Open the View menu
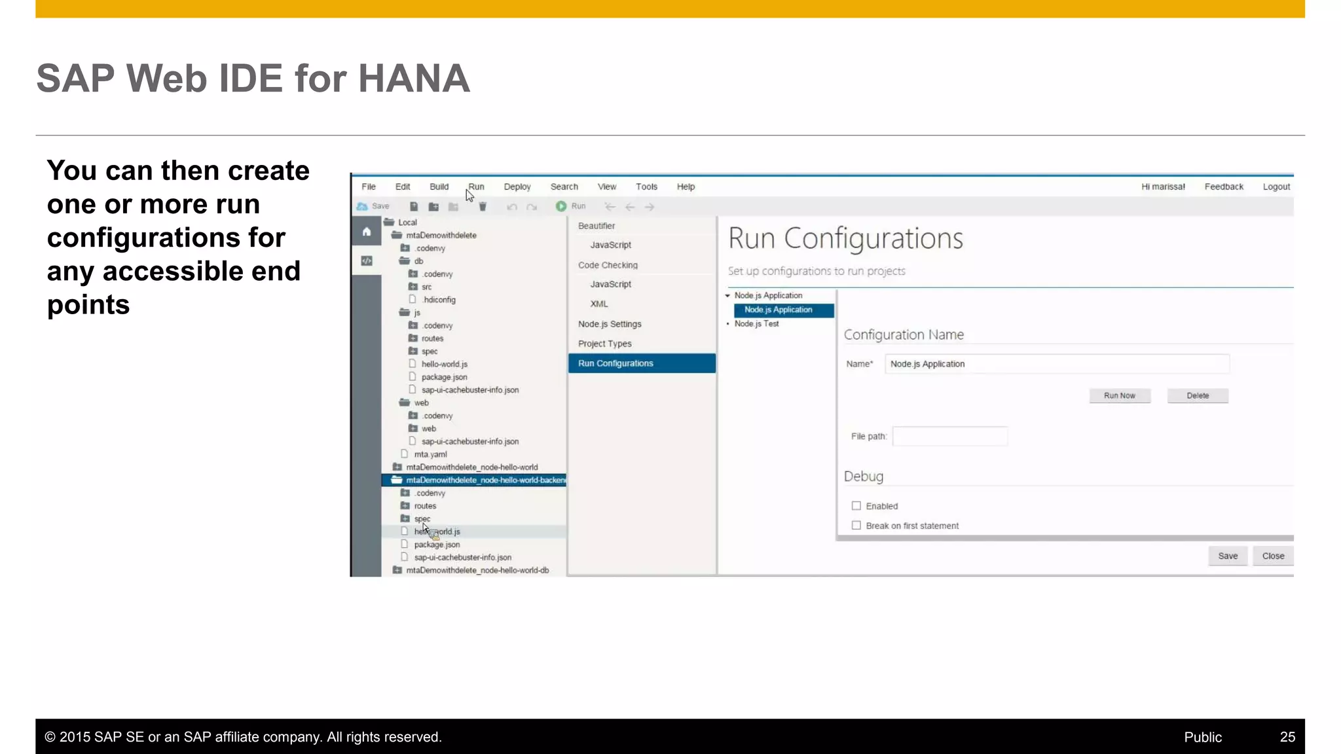The image size is (1341, 754). 607,187
